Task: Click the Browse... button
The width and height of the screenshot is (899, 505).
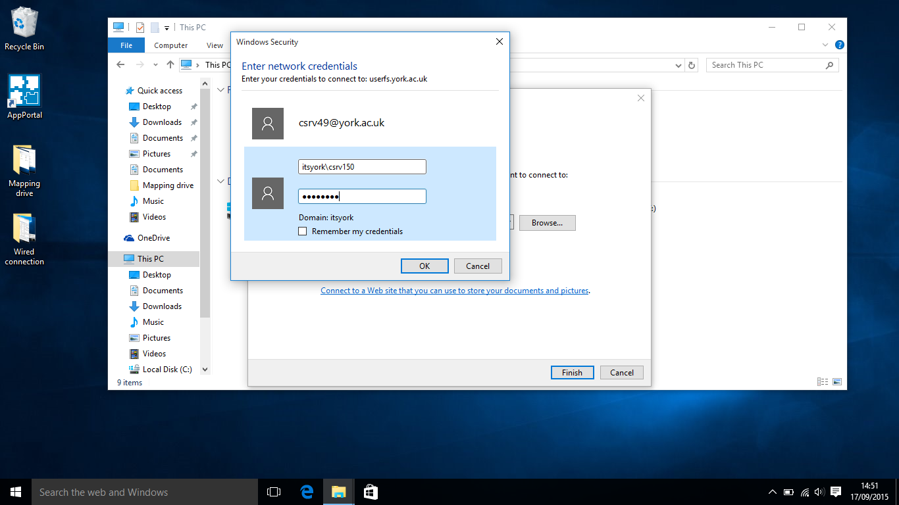Action: (548, 223)
